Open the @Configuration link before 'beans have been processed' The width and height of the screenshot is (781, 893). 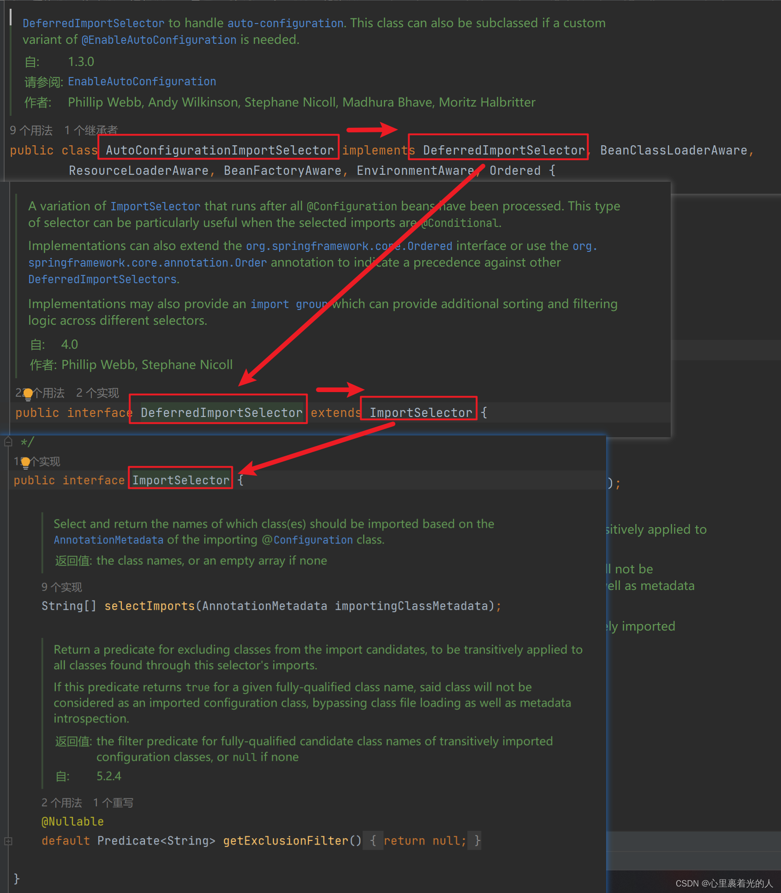[352, 206]
